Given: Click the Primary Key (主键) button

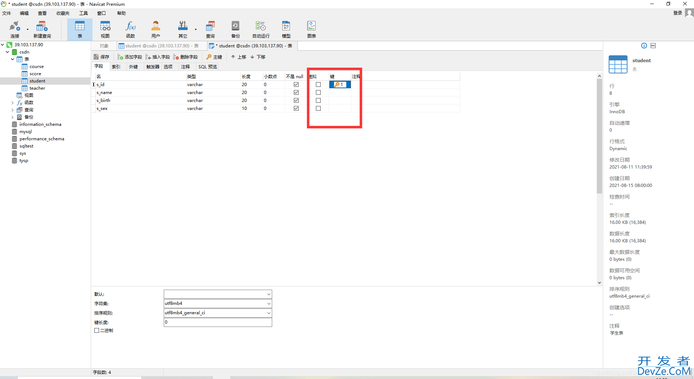Looking at the screenshot, I should point(214,57).
